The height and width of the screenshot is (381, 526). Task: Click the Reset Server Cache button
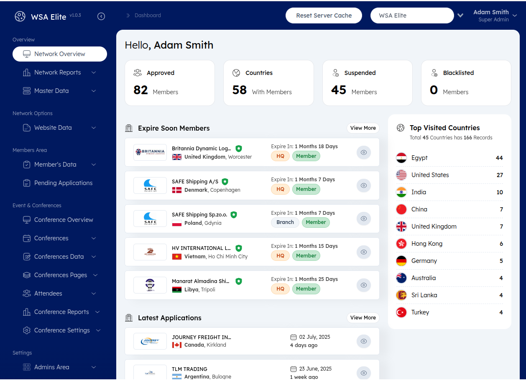pos(324,15)
